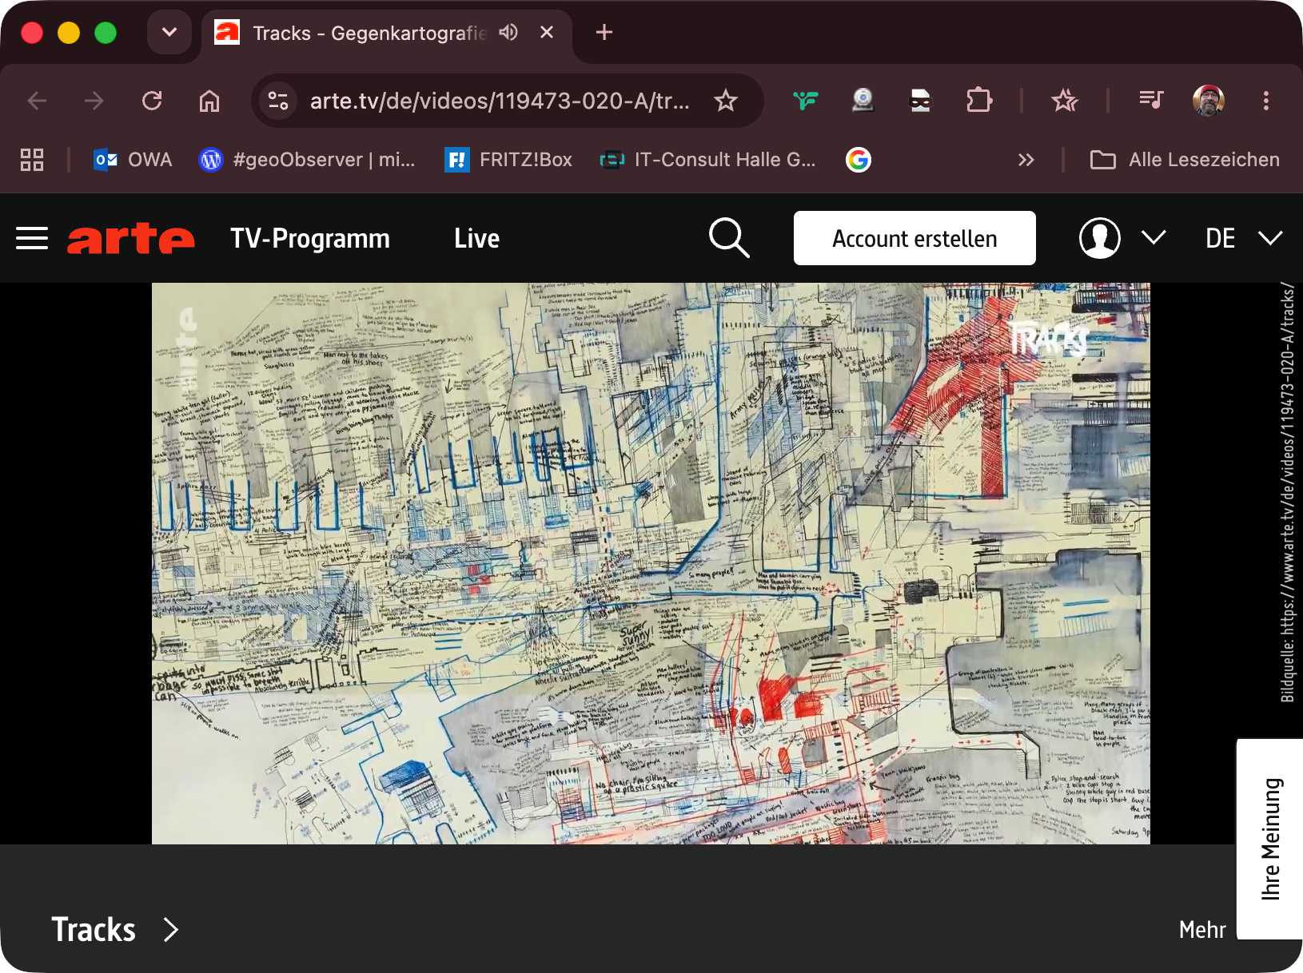Image resolution: width=1303 pixels, height=973 pixels.
Task: Open the browser home page
Action: click(x=209, y=101)
